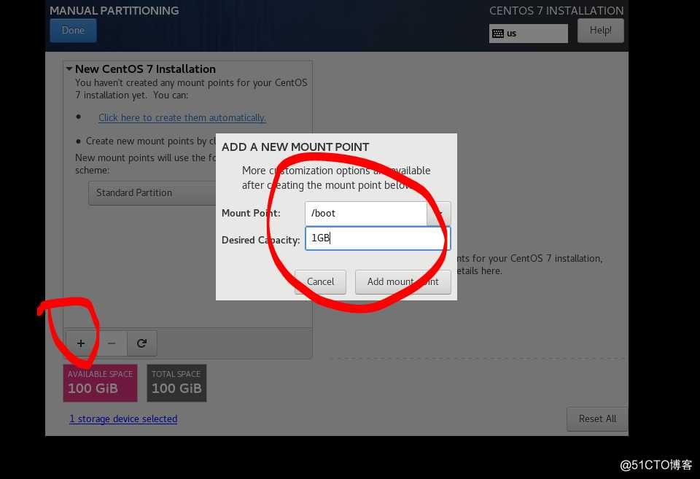
Task: Click the plus icon to add a mount point
Action: click(81, 343)
